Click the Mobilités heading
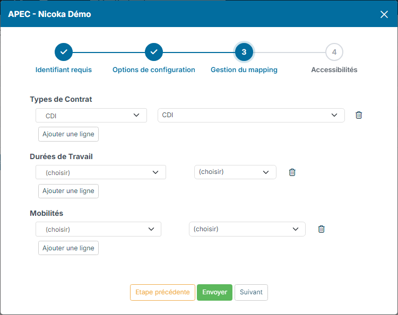398x315 pixels. 47,213
